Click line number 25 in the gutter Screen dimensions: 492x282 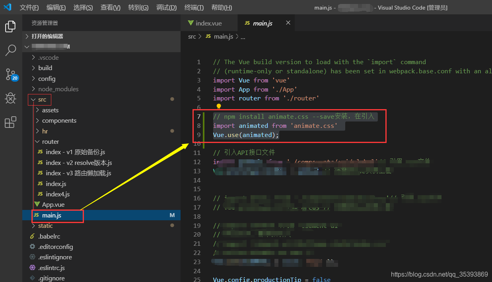point(197,280)
